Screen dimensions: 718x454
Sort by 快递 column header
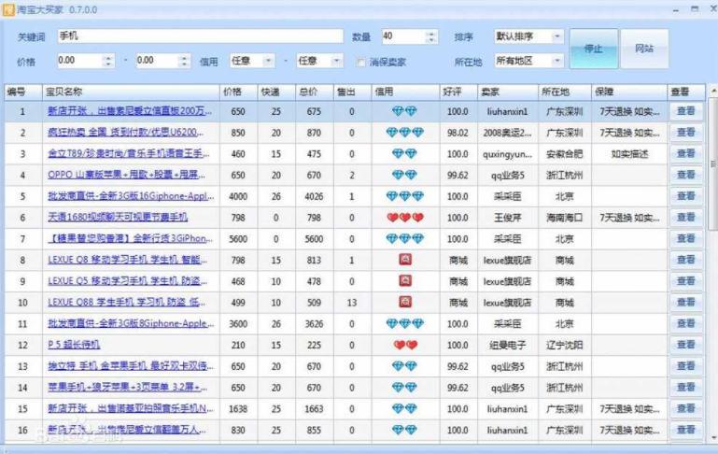tap(276, 92)
